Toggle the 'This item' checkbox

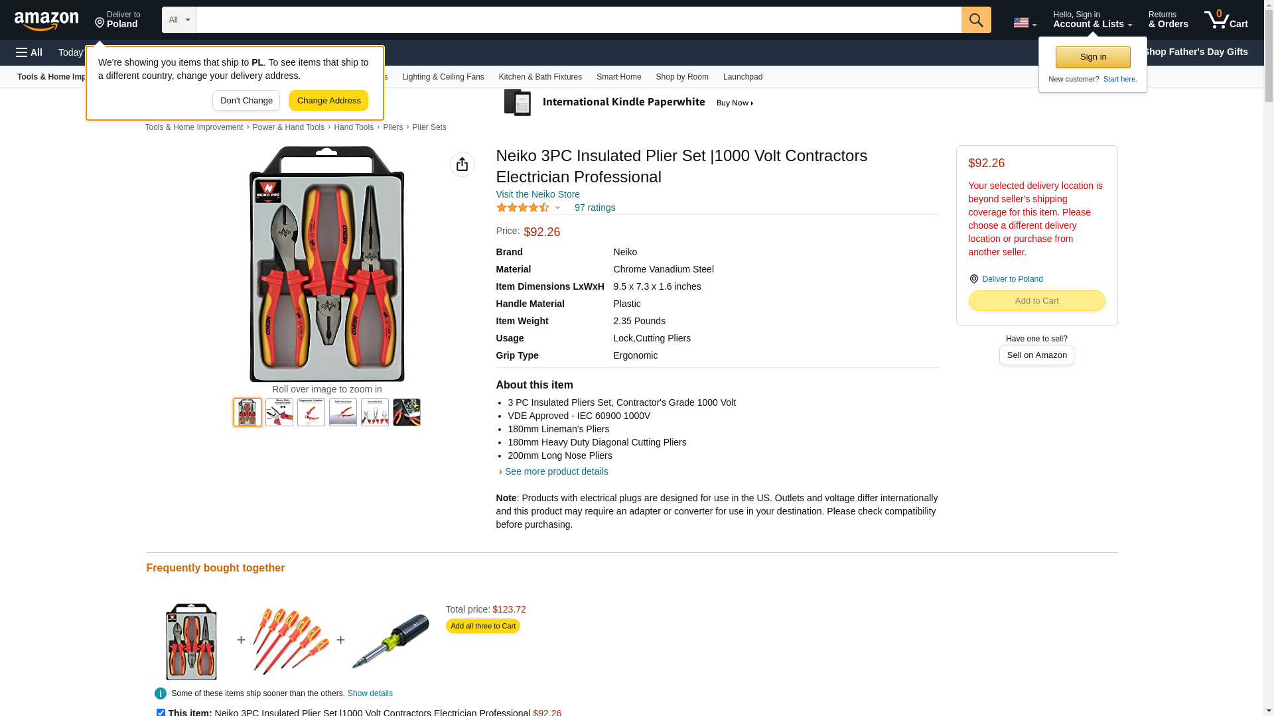(161, 713)
